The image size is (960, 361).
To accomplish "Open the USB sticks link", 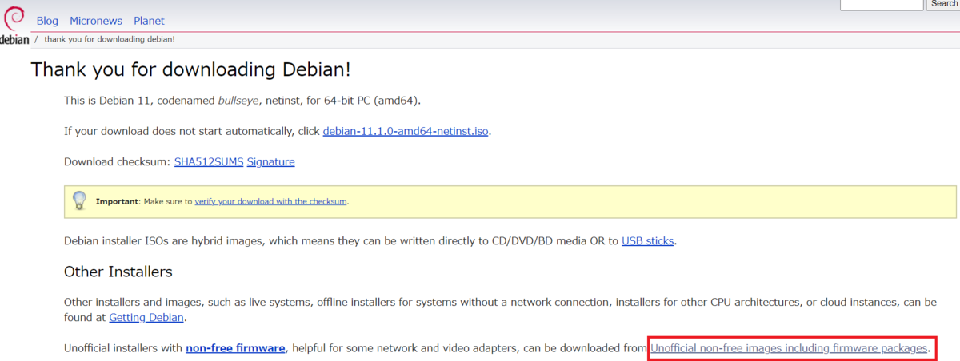I will [x=648, y=240].
